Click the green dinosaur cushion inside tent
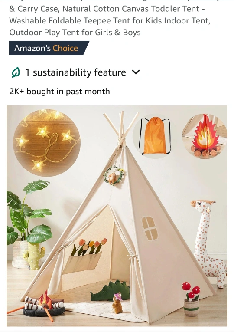Viewport: 234px width, 332px height. coord(110,290)
